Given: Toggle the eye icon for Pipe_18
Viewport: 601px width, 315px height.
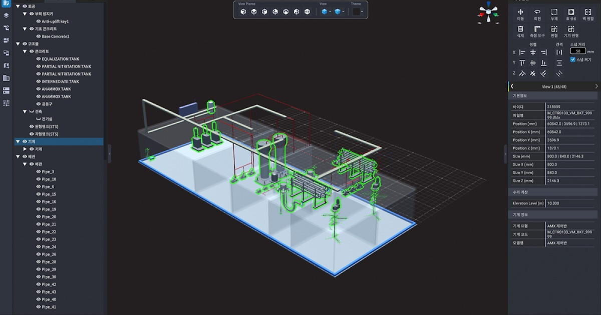Looking at the screenshot, I should tap(38, 179).
